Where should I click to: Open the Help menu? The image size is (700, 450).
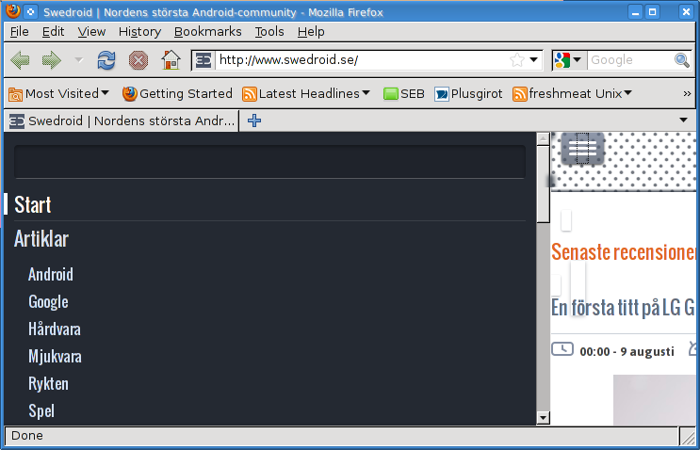(311, 32)
